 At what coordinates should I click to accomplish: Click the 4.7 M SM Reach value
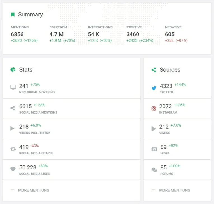[x=56, y=35]
